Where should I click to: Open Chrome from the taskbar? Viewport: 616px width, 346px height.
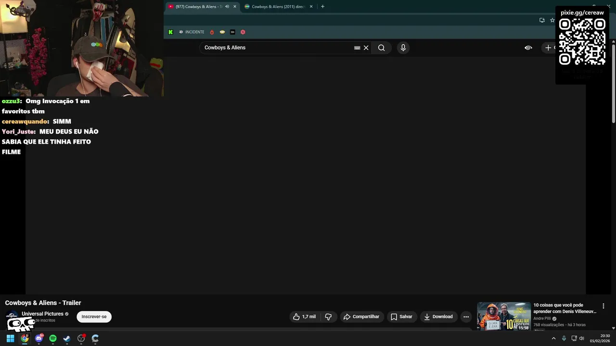[25, 338]
